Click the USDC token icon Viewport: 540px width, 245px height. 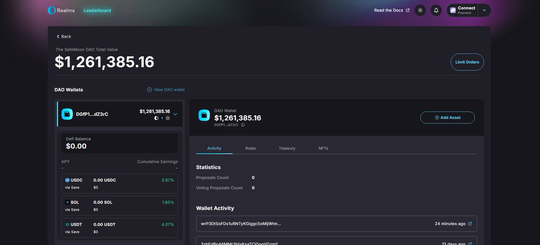coord(67,180)
